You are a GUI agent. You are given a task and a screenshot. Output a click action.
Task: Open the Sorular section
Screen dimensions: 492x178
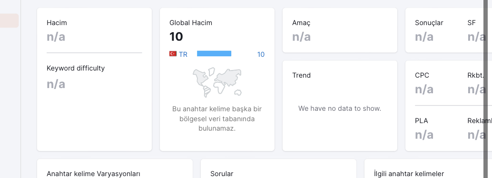coord(222,174)
